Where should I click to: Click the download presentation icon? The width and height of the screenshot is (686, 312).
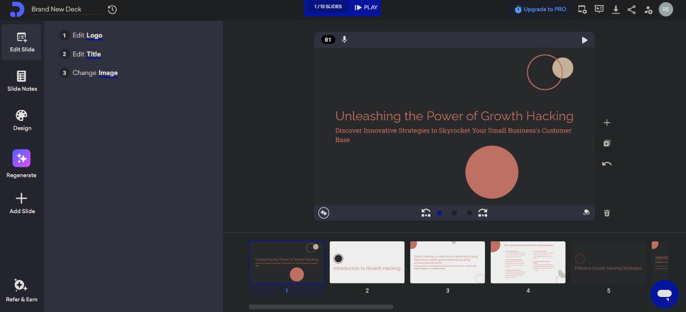616,9
